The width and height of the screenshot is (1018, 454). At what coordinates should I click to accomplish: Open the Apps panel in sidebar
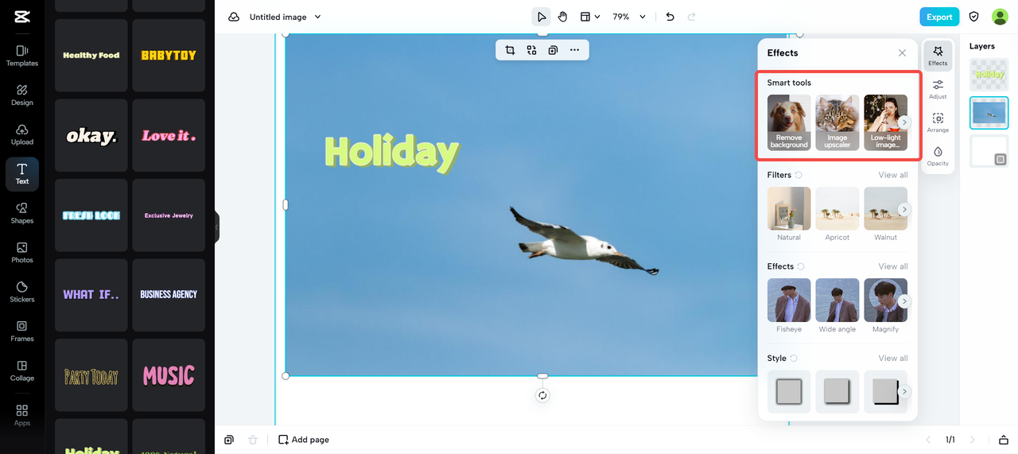click(22, 414)
